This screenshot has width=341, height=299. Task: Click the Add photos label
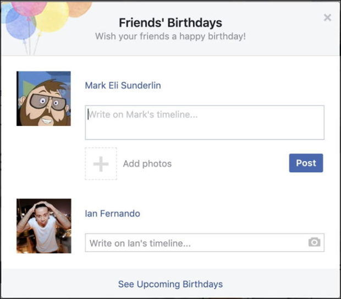(x=147, y=164)
